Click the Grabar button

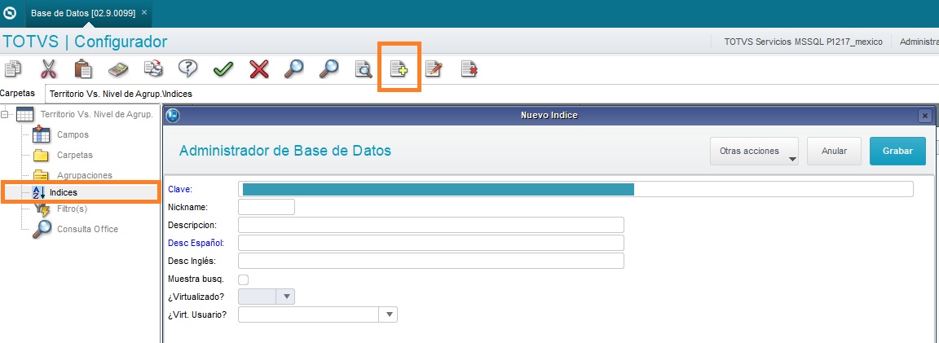tap(897, 151)
